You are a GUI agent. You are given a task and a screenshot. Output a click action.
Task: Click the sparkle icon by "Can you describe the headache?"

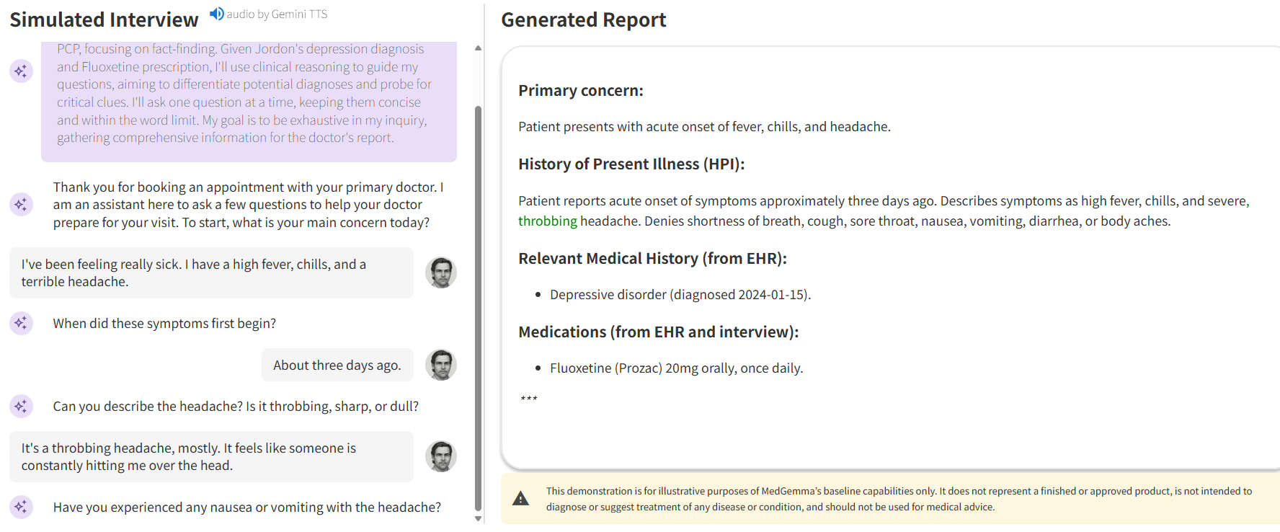[x=21, y=406]
